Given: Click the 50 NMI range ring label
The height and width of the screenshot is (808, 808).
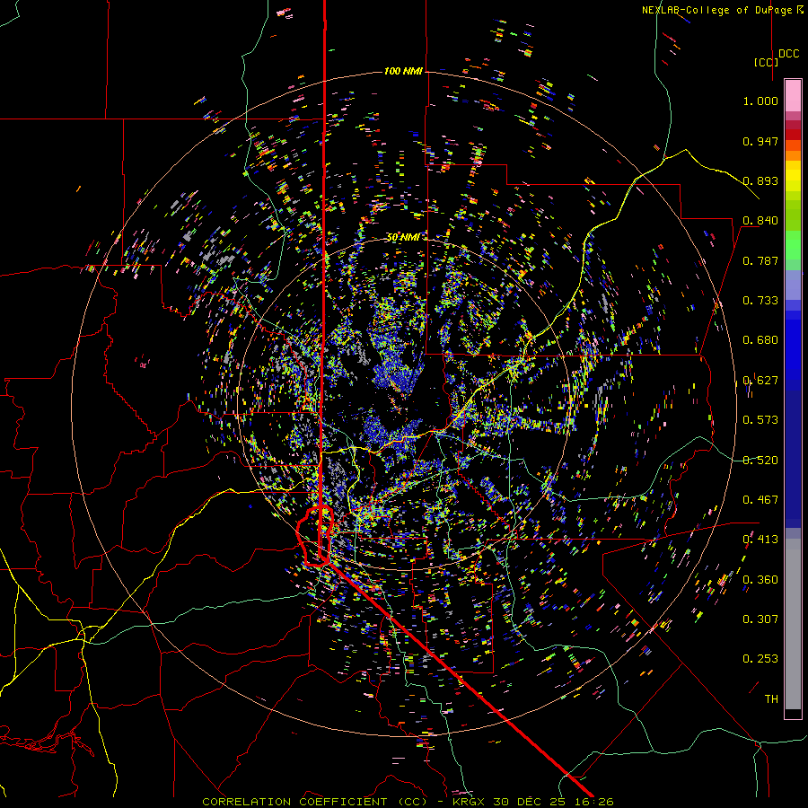Looking at the screenshot, I should [403, 237].
